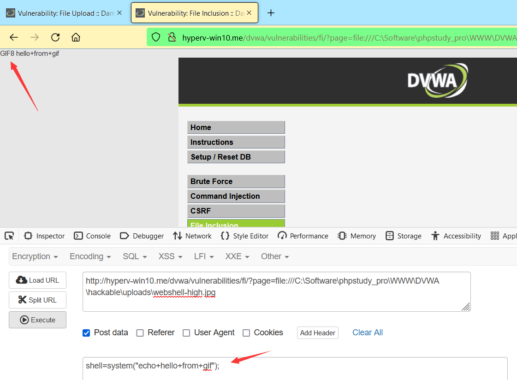Click the Inspector panel icon

[28, 236]
